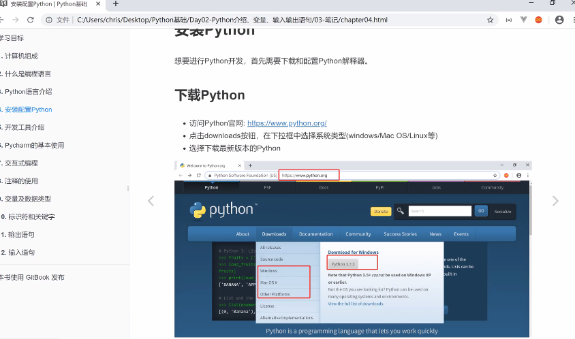Open the curly-brace infinity extension icon
The width and height of the screenshot is (575, 339).
(509, 20)
